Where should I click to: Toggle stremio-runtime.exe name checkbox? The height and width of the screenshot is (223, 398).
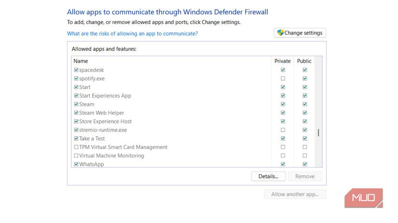click(76, 130)
